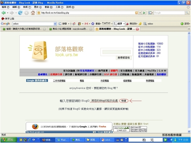This screenshot has width=191, height=143.
Task: Click the Firefox logo in the bottom ad
Action: click(35, 127)
